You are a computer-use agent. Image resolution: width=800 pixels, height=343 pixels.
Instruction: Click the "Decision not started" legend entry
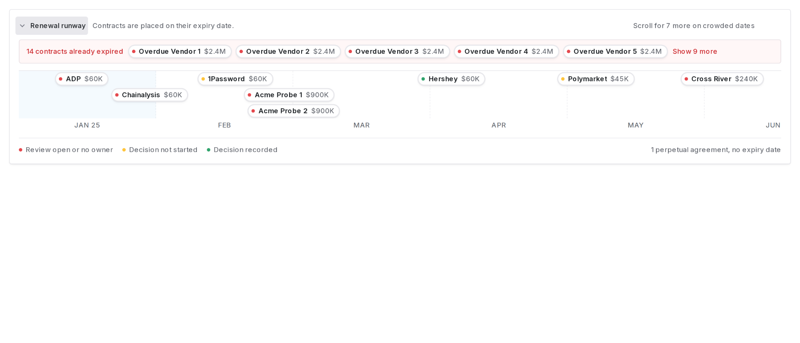pyautogui.click(x=160, y=150)
